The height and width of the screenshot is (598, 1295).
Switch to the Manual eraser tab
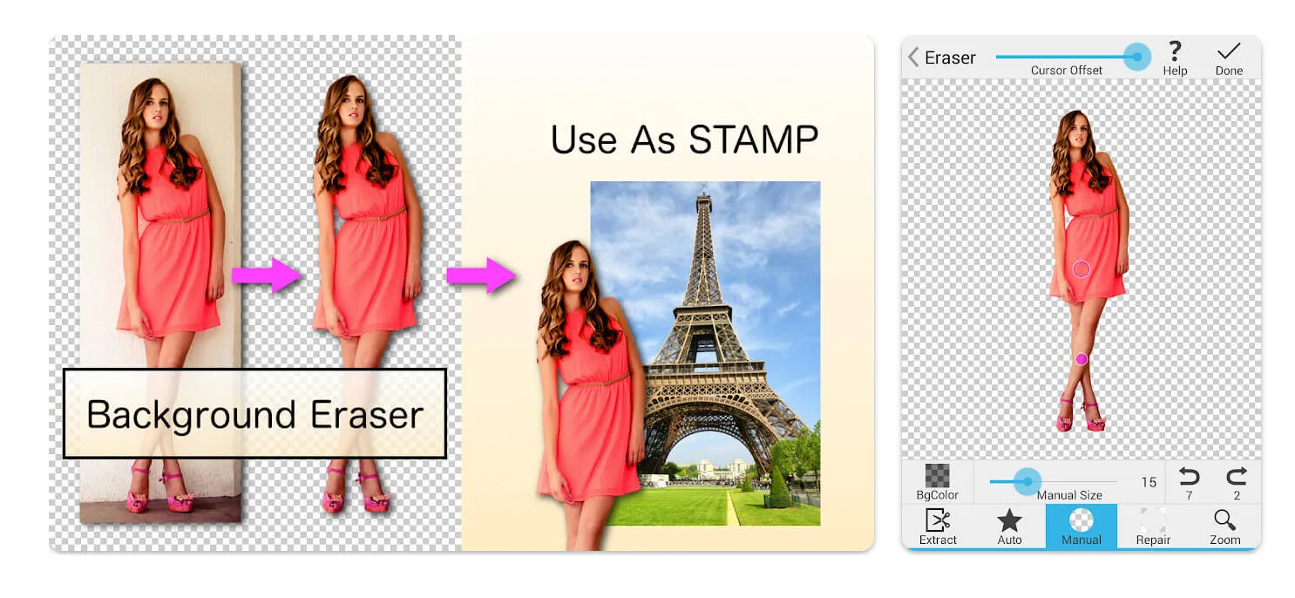[x=1081, y=527]
